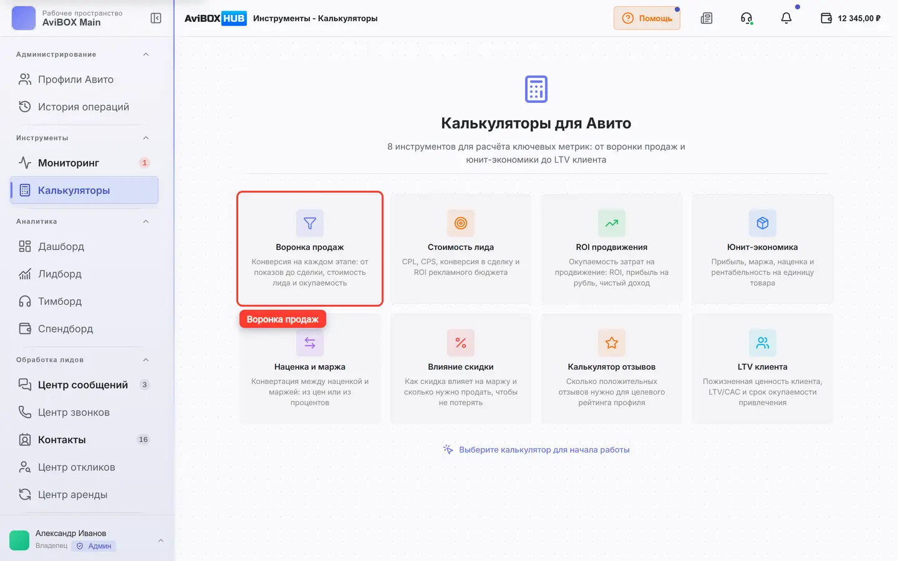
Task: Open Спендборд page
Action: coord(84,328)
